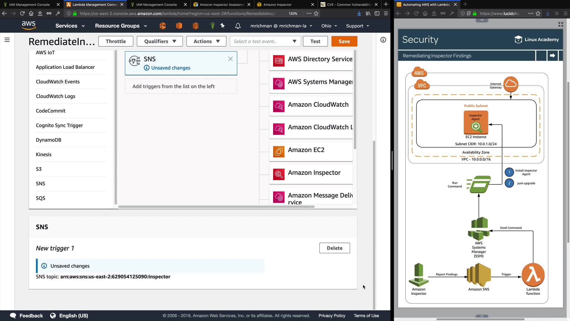
Task: Click the AWS logo home icon
Action: tap(29, 26)
